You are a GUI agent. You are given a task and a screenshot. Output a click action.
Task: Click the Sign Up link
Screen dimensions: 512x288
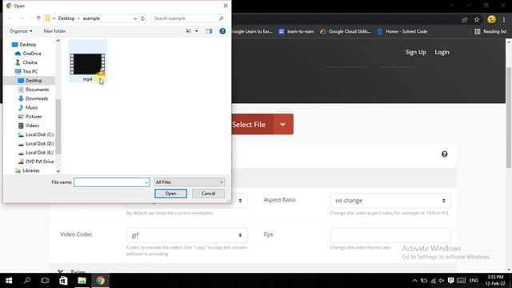pyautogui.click(x=415, y=52)
